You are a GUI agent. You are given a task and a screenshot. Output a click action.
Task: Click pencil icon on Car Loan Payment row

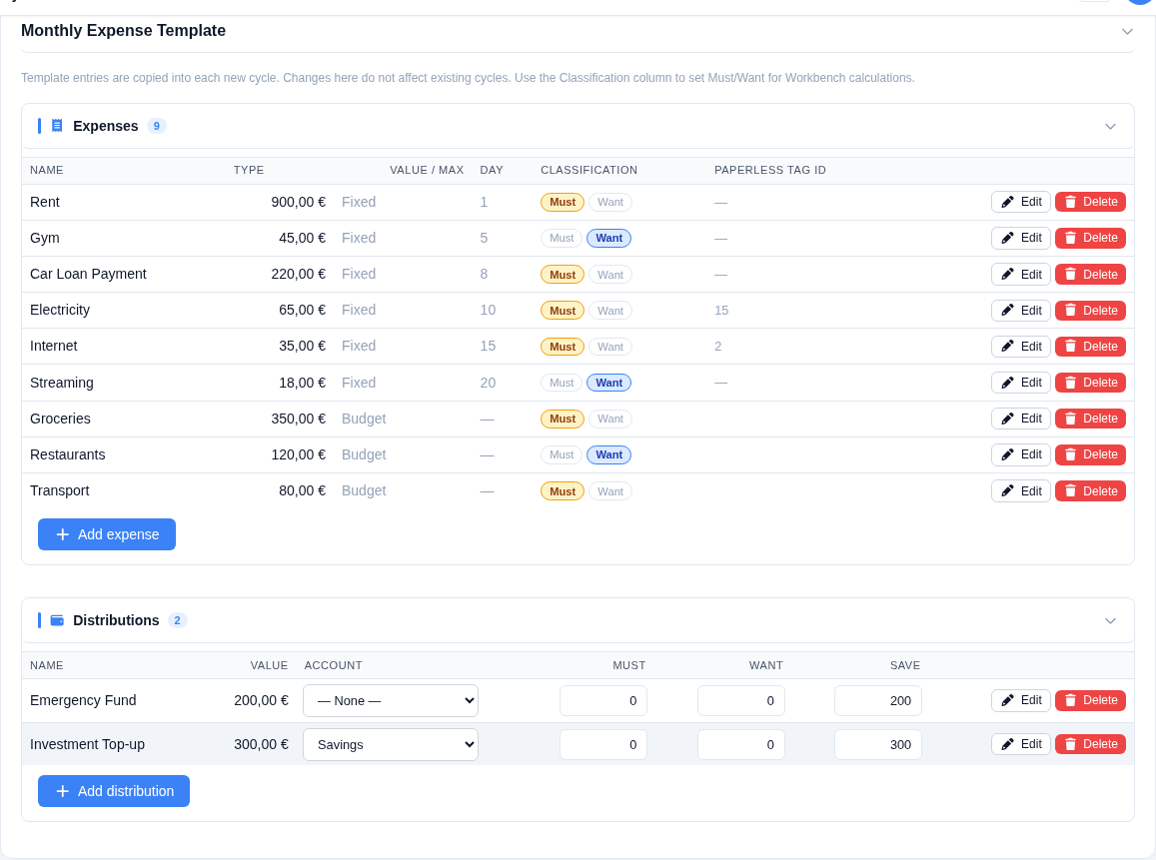point(1008,274)
